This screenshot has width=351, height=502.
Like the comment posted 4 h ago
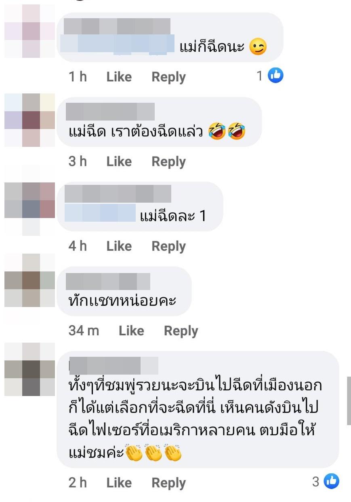pos(119,246)
